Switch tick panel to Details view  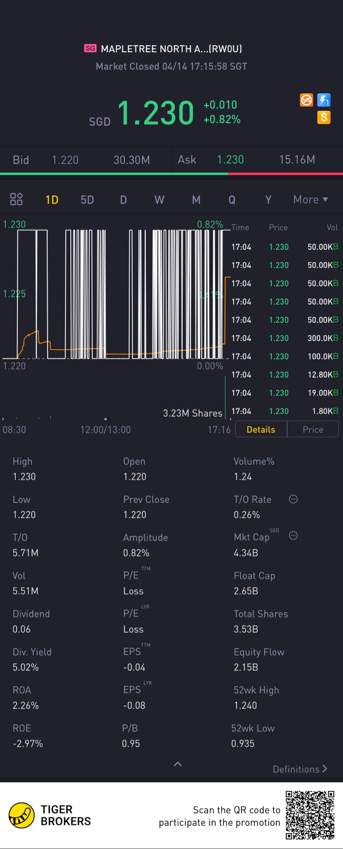(x=261, y=430)
